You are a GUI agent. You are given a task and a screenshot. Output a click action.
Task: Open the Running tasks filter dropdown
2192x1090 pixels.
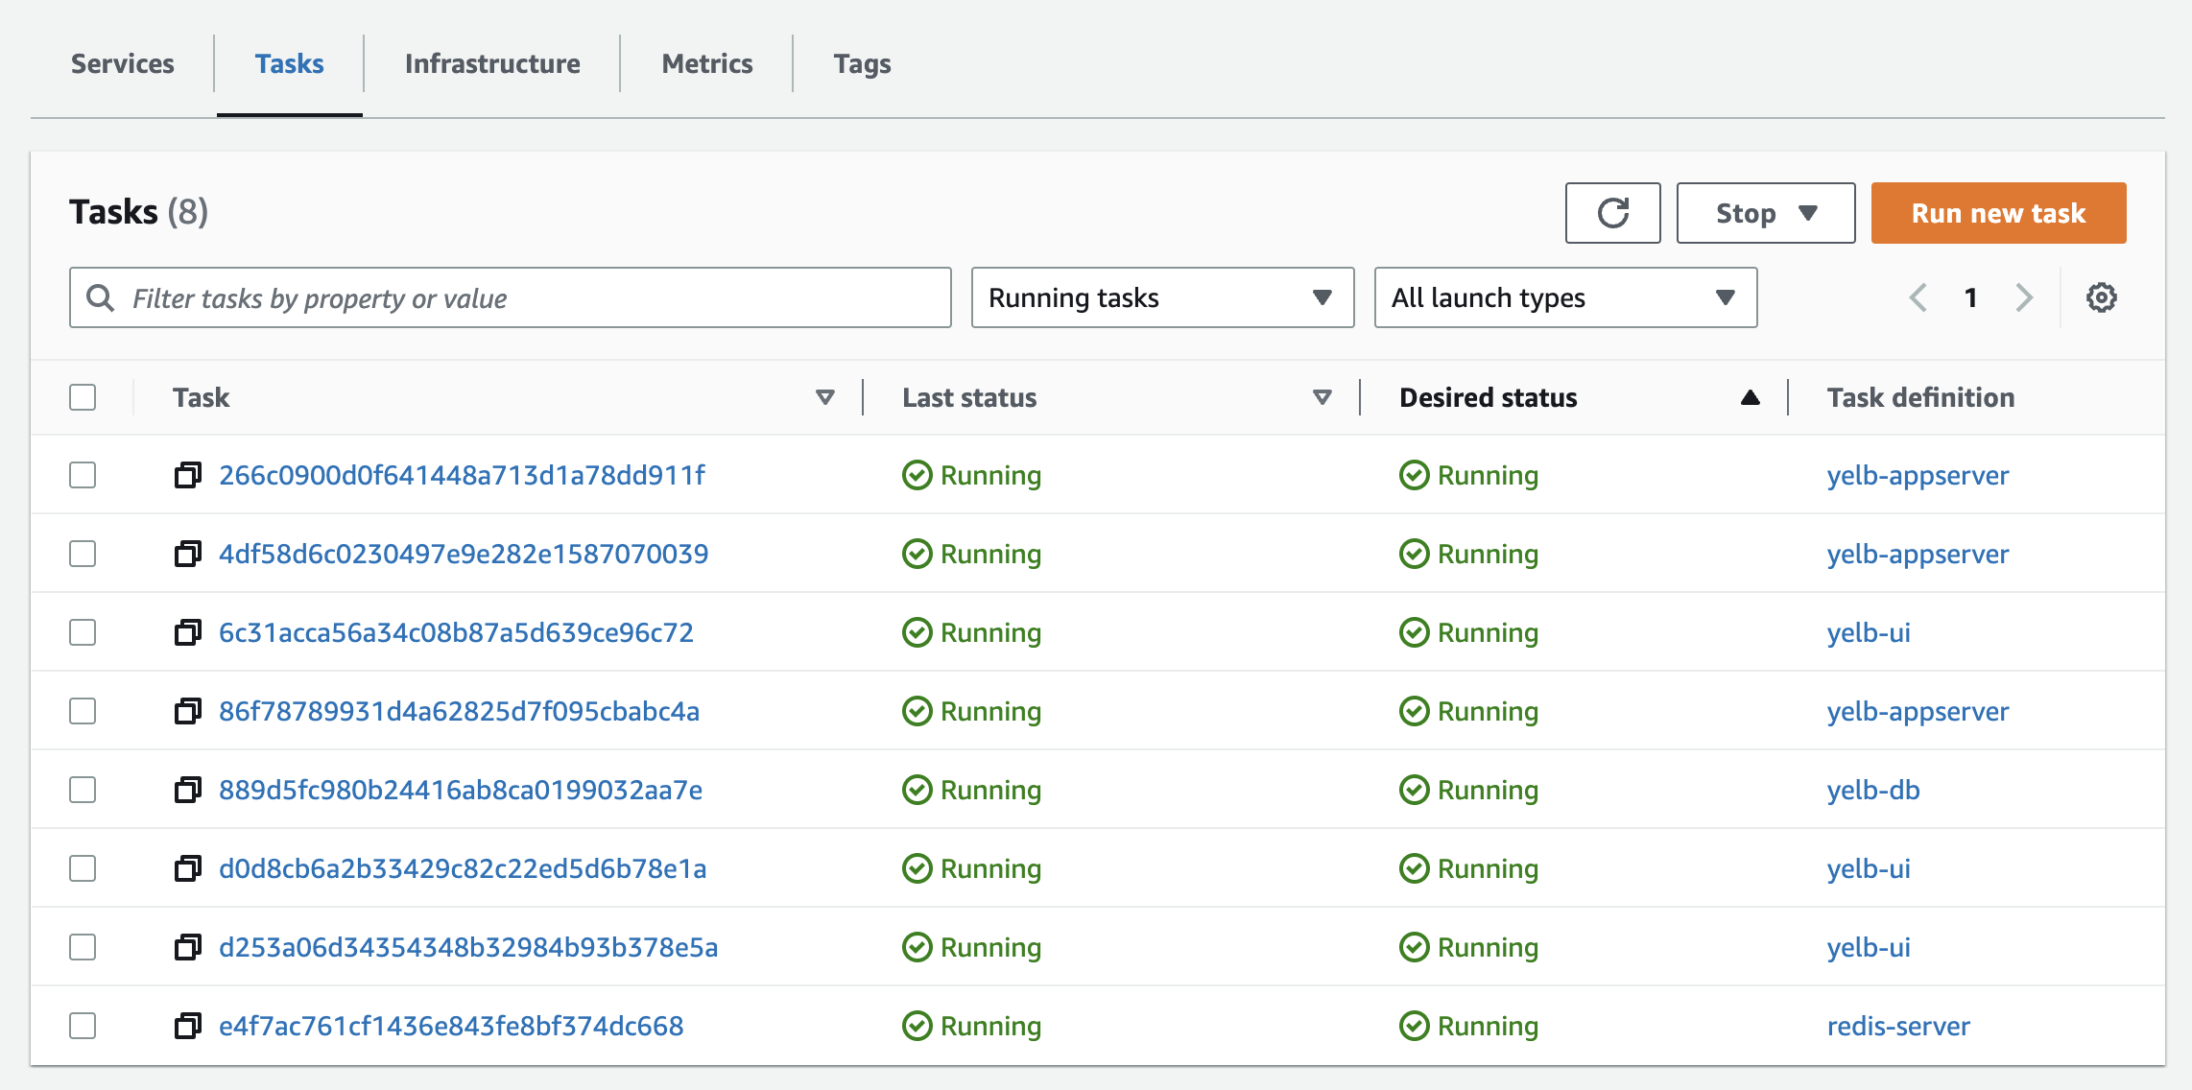pos(1162,297)
